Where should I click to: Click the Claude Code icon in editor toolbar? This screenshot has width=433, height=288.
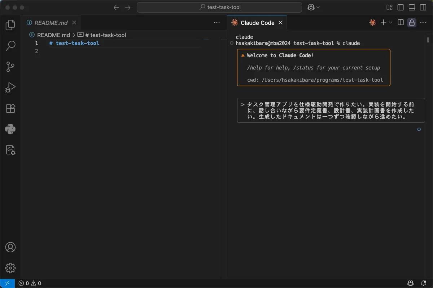(x=373, y=23)
